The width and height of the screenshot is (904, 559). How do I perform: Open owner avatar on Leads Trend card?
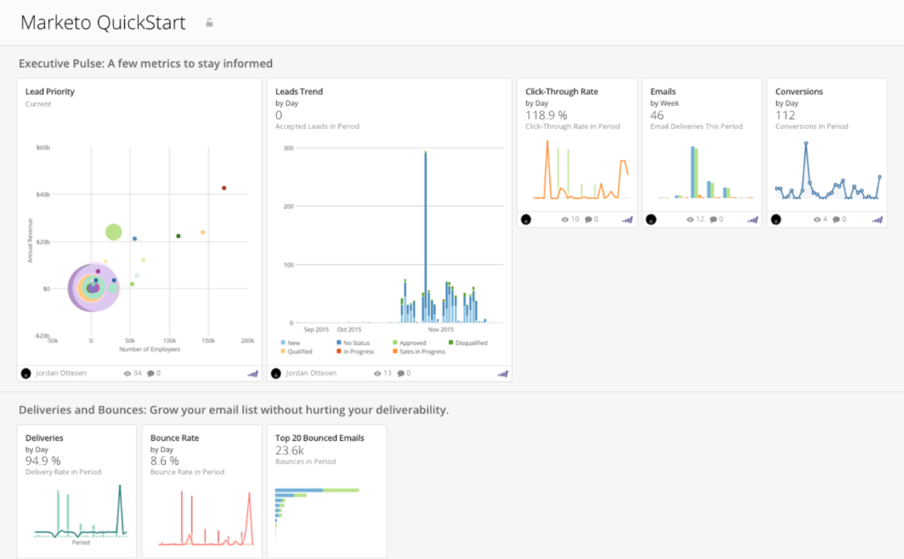[x=276, y=373]
